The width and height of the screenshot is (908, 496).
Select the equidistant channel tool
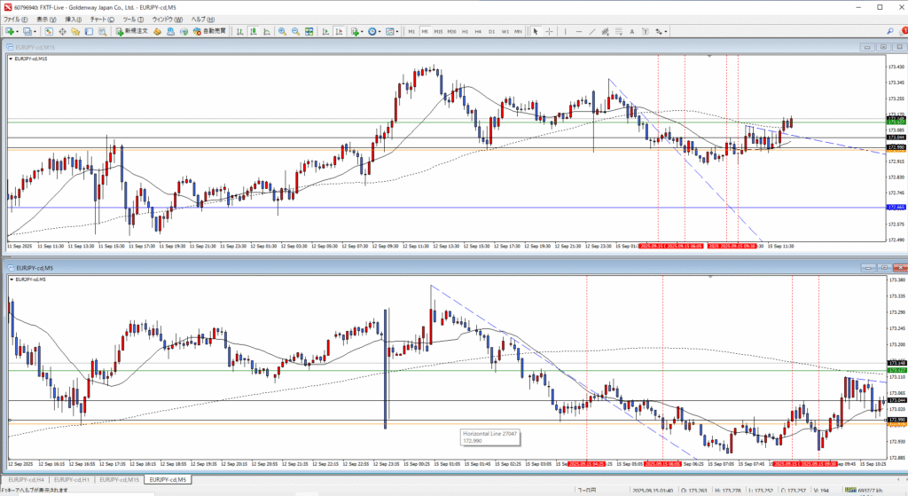[x=605, y=31]
